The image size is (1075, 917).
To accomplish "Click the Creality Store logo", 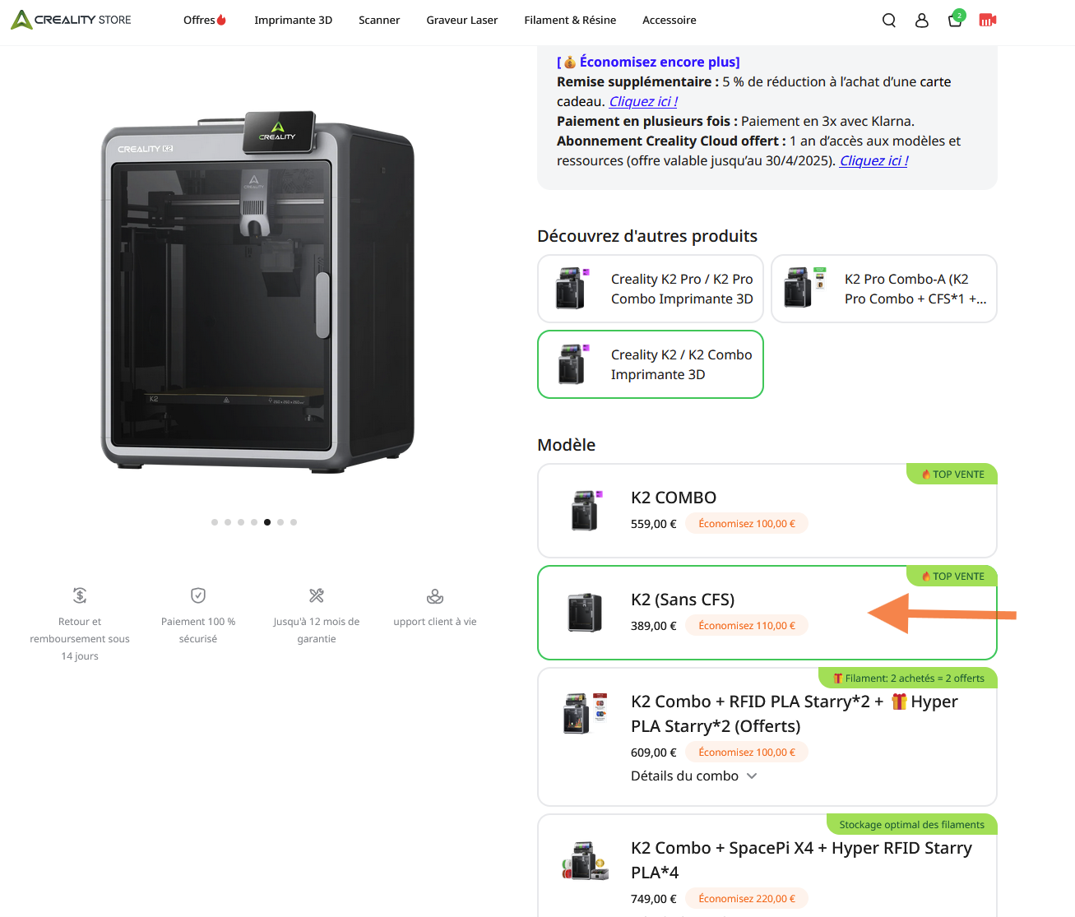I will (x=71, y=20).
